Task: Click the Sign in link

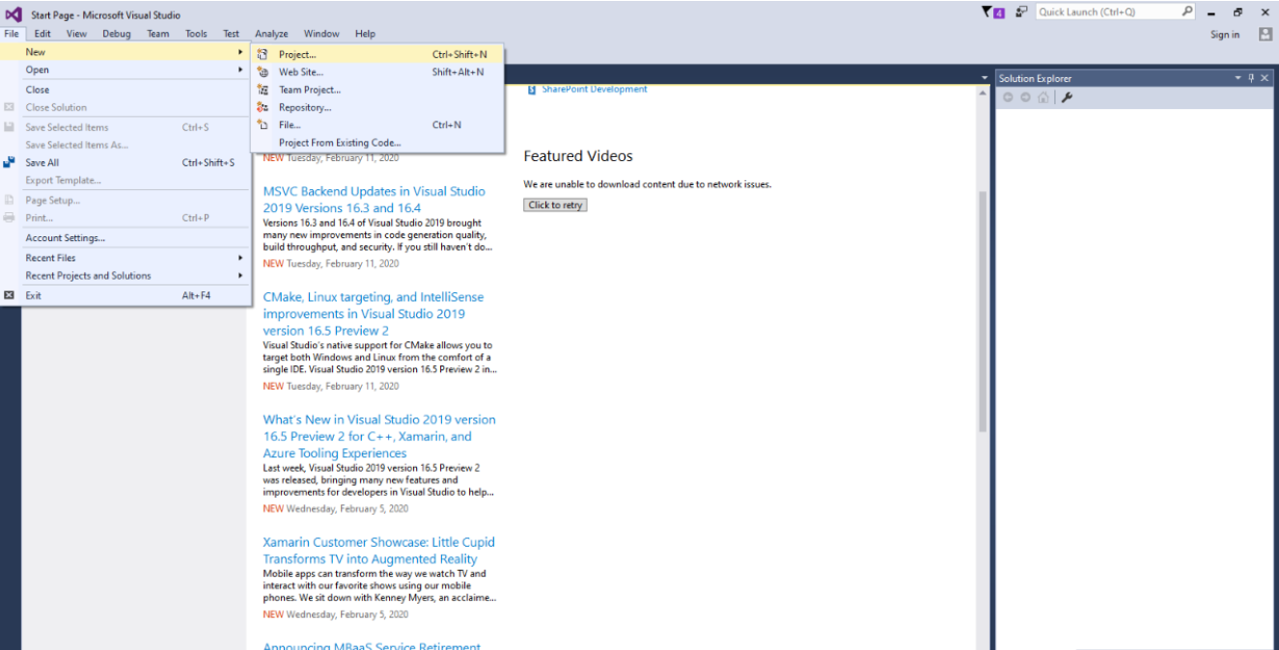Action: [x=1224, y=35]
